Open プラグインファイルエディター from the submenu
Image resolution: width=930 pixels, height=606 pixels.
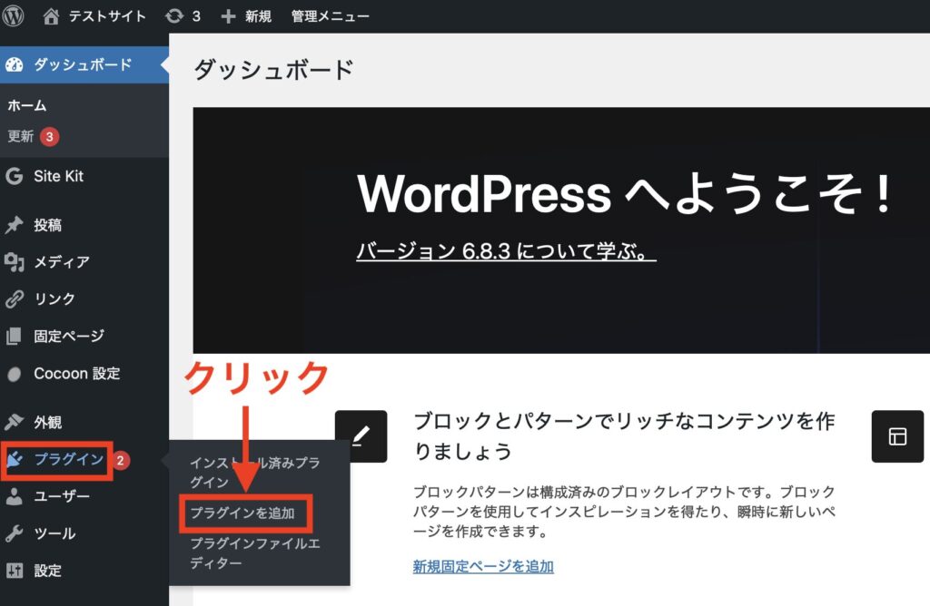254,553
